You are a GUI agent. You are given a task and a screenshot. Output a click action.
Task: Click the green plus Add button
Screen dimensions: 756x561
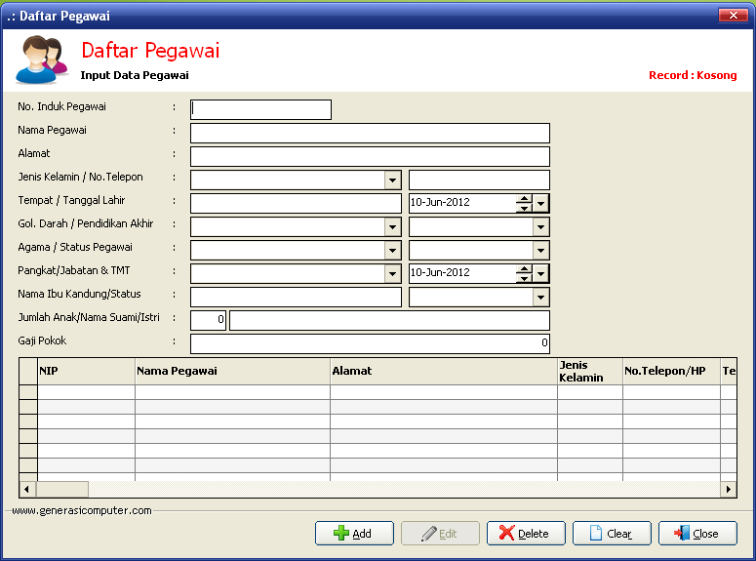coord(354,534)
